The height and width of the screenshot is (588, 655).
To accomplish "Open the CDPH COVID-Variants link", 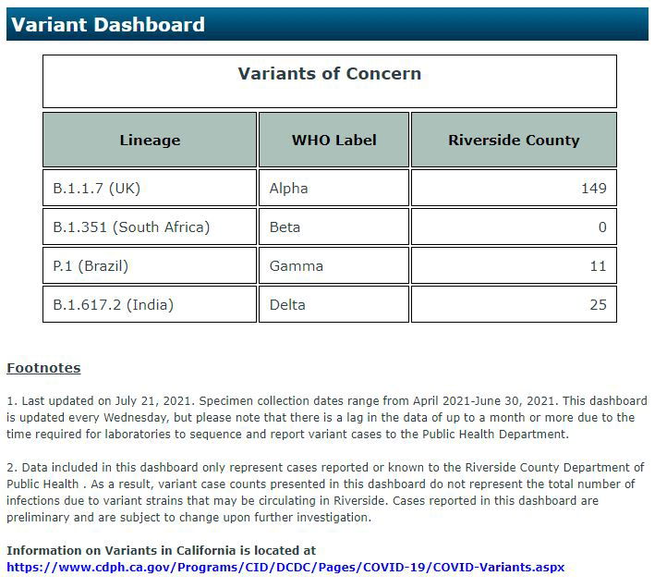I will click(285, 567).
